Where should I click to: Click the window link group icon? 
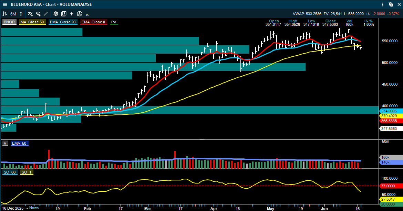pyautogui.click(x=391, y=4)
